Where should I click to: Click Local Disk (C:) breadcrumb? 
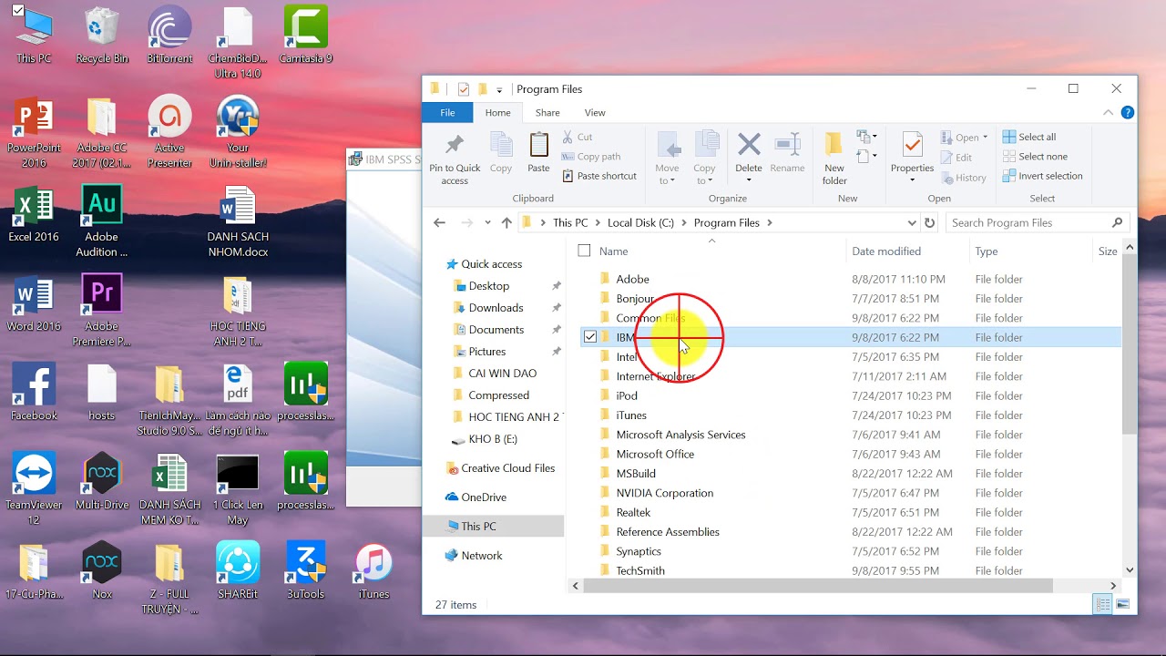click(640, 222)
